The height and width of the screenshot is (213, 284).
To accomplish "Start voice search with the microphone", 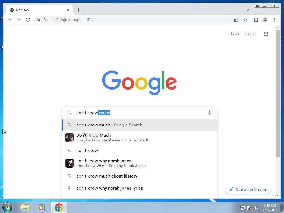I will pyautogui.click(x=209, y=113).
